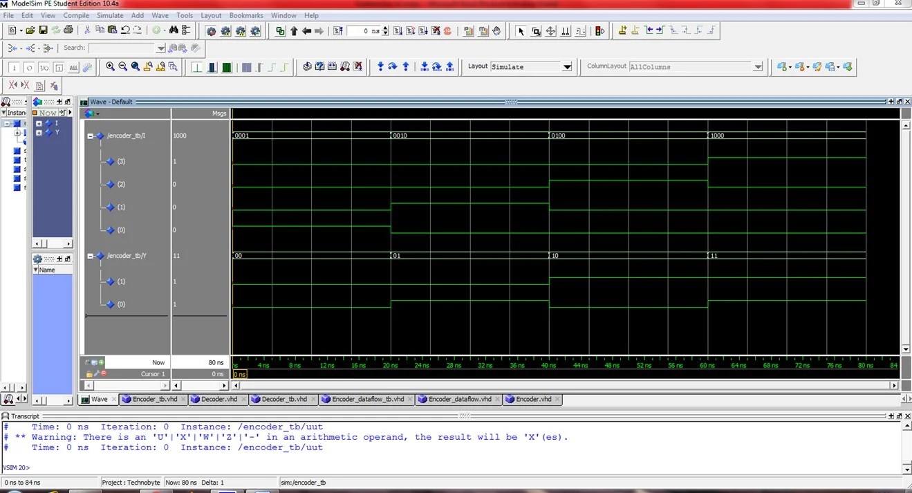Viewport: 912px width, 493px height.
Task: Switch to the Decoder_tb.vhd tab
Action: pos(283,400)
